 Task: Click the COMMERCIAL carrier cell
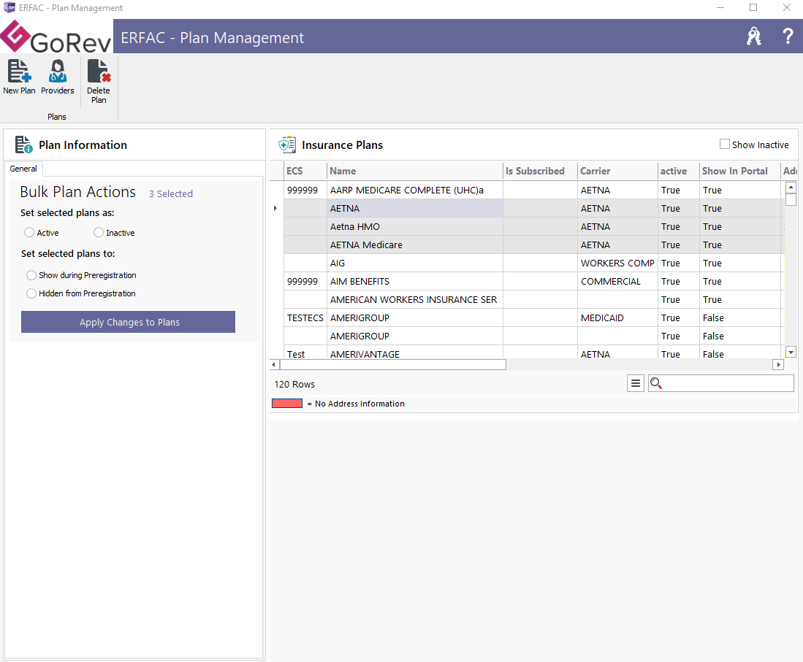(x=617, y=282)
